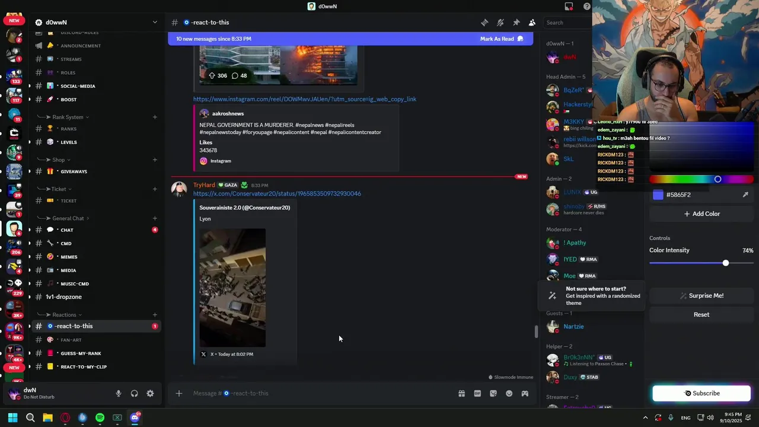Open Spotify from the taskbar

coord(100,418)
